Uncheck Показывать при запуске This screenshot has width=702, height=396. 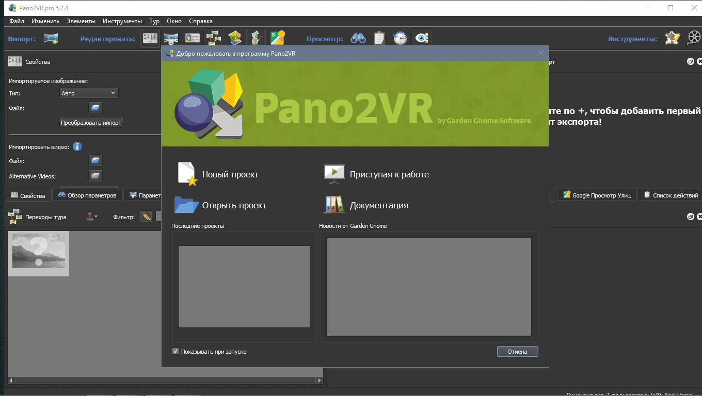tap(176, 352)
